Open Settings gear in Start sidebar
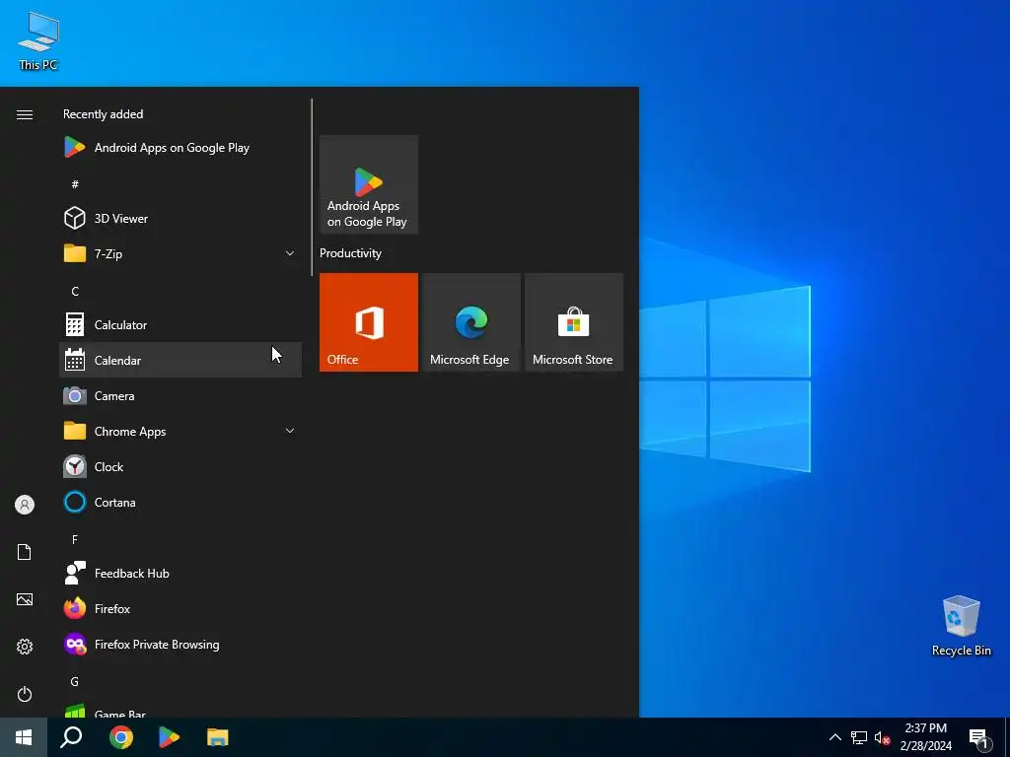 (25, 647)
